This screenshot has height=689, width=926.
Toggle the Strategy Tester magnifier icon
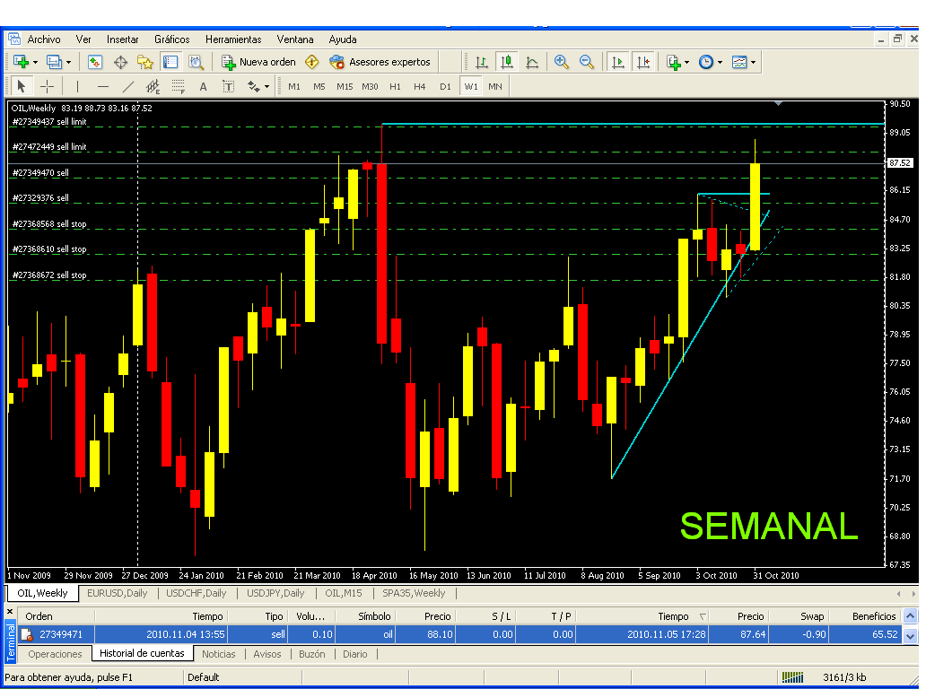(197, 62)
